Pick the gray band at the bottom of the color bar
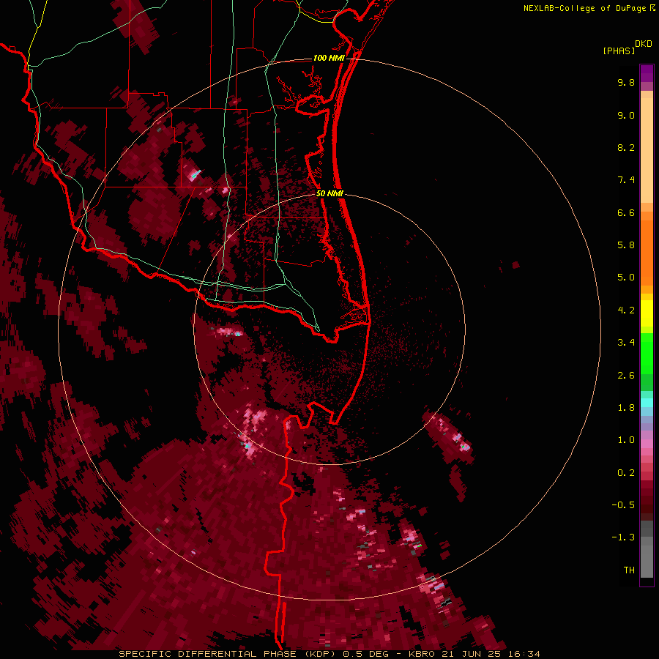Screen dimensions: 659x659 (647, 561)
